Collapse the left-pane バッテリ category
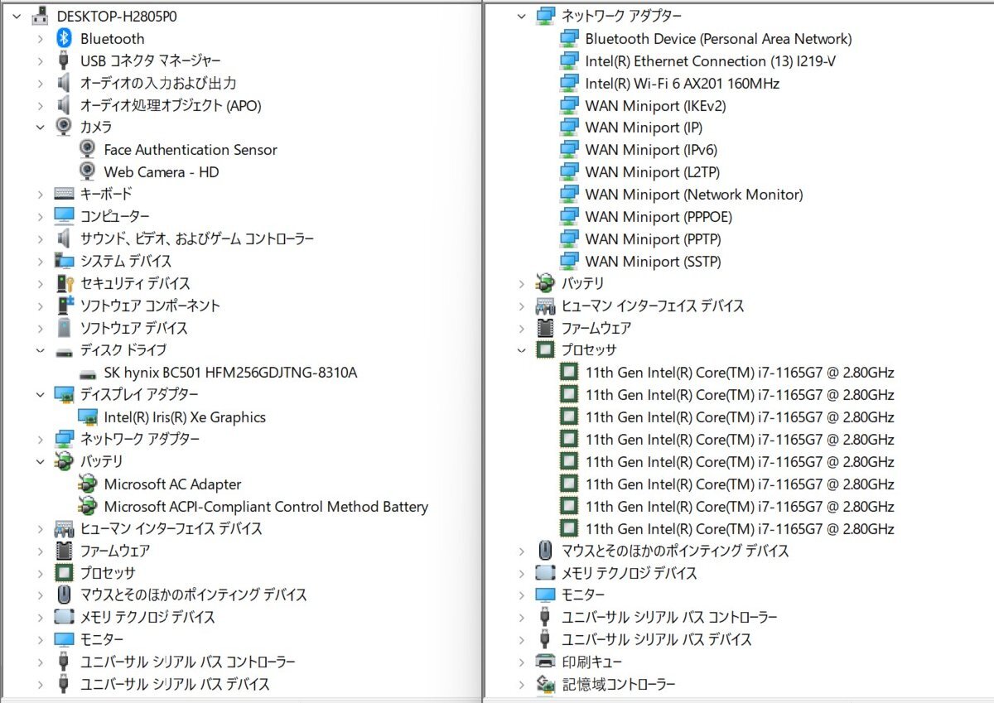Viewport: 994px width, 703px height. coord(40,461)
